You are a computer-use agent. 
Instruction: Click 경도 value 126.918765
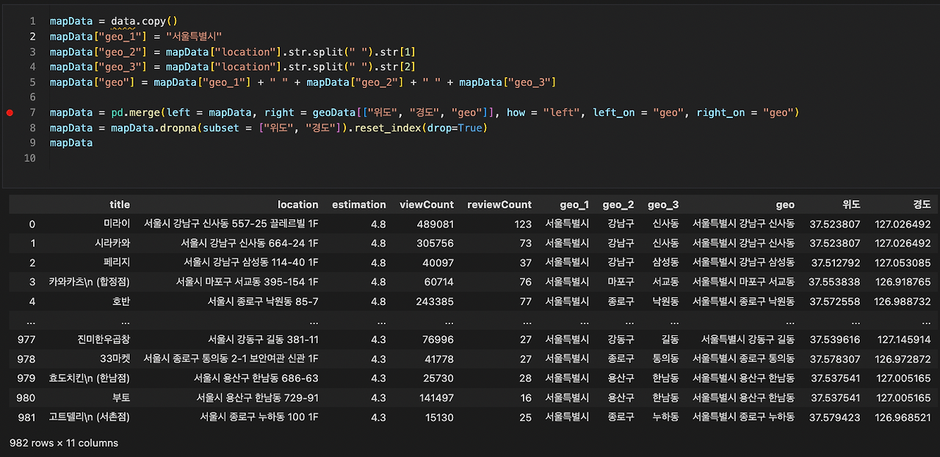[x=903, y=281]
